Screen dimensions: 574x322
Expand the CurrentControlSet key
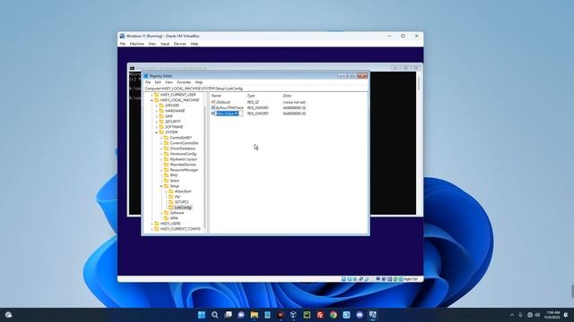[161, 143]
